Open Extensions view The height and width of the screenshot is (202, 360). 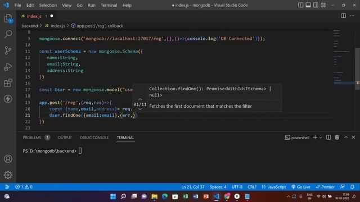tap(8, 83)
